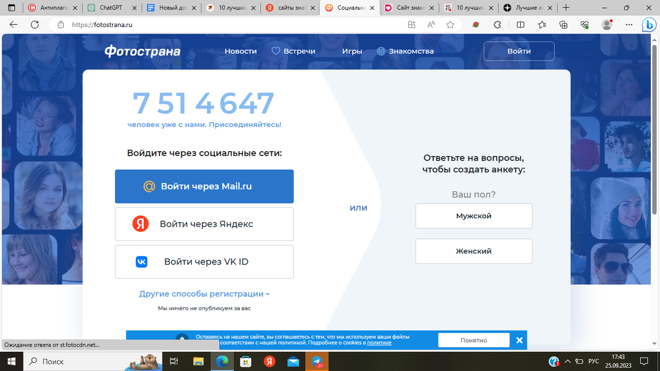This screenshot has height=371, width=660.
Task: Open the Игры menu item
Action: pyautogui.click(x=352, y=51)
